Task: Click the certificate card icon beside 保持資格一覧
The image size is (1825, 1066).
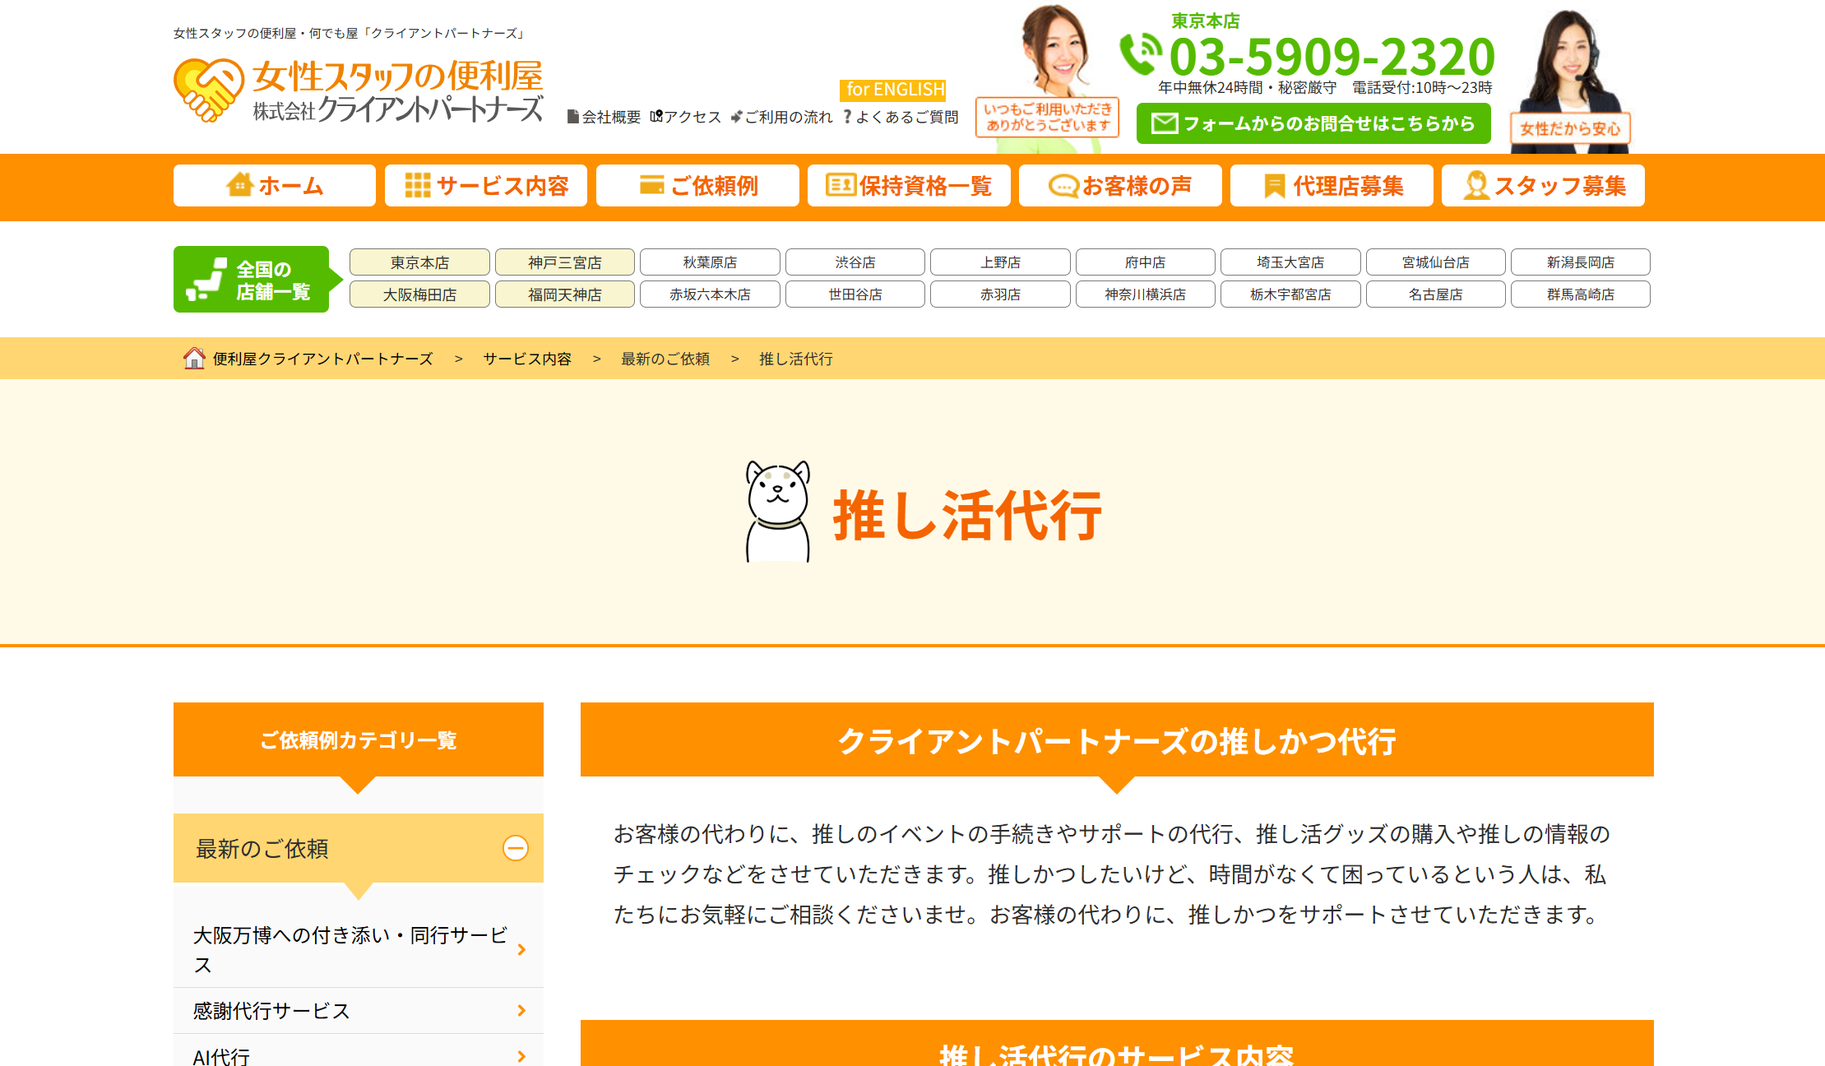Action: coord(841,185)
